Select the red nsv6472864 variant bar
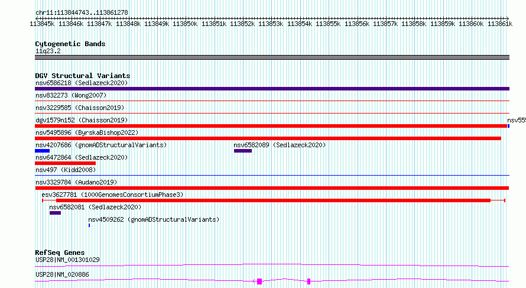Viewport: 526px width, 288px height. 66,163
